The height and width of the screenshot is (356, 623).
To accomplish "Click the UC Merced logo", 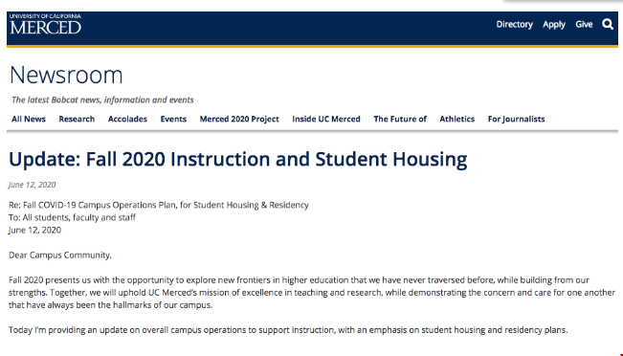I will click(45, 24).
